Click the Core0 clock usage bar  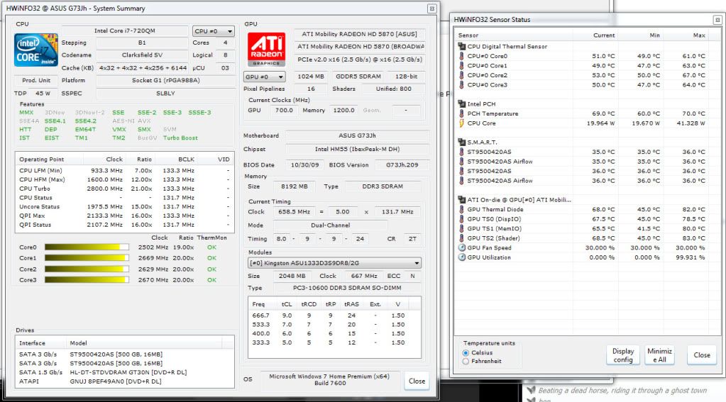point(87,247)
